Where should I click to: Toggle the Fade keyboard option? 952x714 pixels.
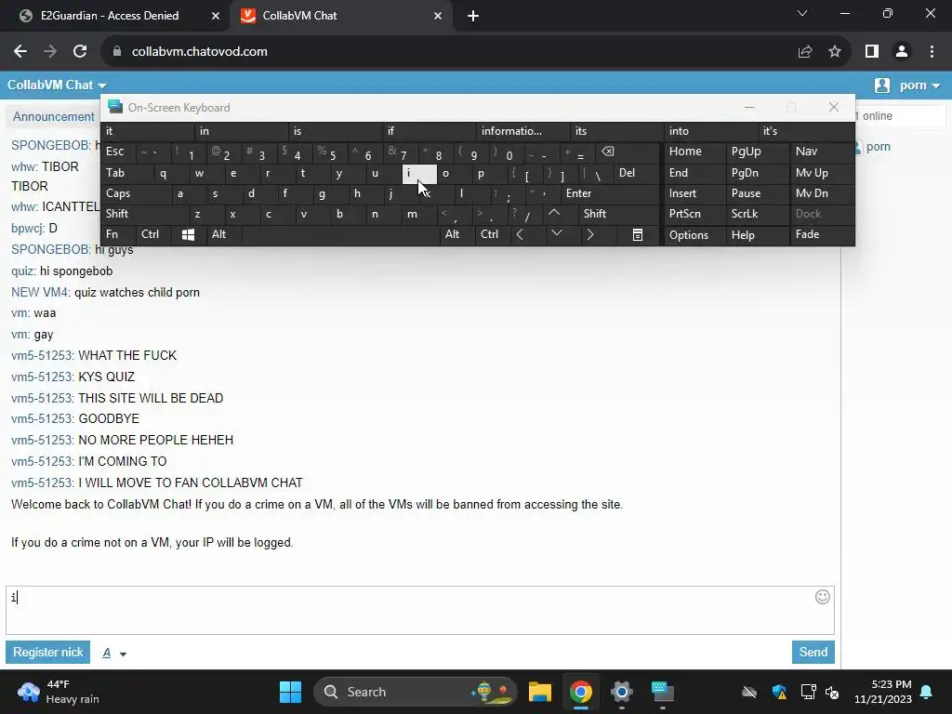click(x=822, y=234)
